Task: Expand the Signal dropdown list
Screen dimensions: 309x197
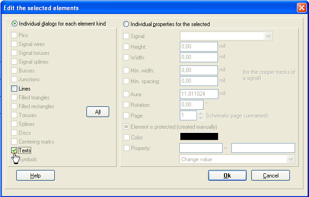Action: pyautogui.click(x=268, y=36)
